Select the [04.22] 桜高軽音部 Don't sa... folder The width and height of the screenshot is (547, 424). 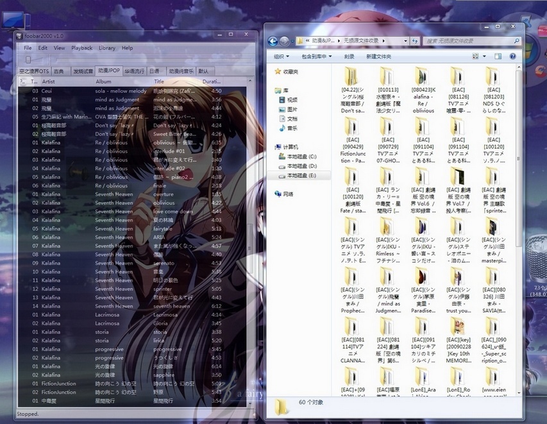coord(353,90)
